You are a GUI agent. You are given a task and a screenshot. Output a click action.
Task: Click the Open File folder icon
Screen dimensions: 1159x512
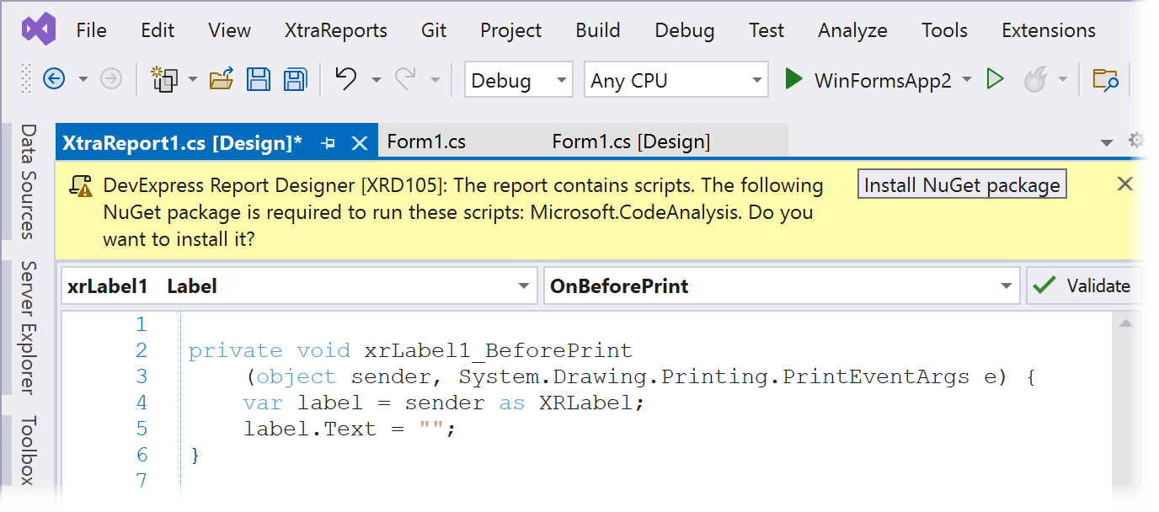222,80
